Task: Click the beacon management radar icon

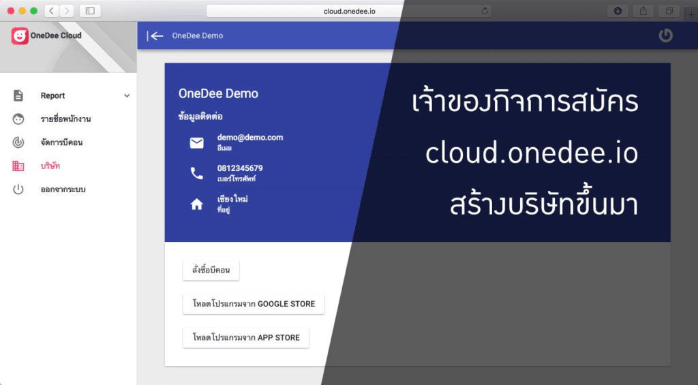Action: [x=18, y=142]
